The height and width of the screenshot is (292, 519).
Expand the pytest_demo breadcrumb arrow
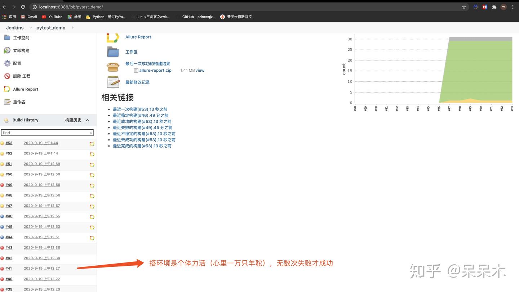pos(72,28)
